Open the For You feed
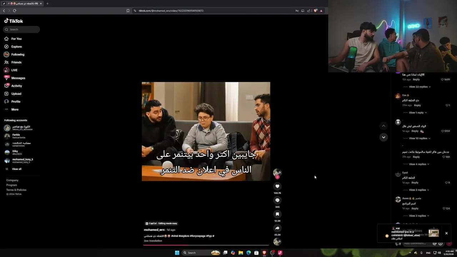Screen dimensions: 457x257 click(13, 39)
